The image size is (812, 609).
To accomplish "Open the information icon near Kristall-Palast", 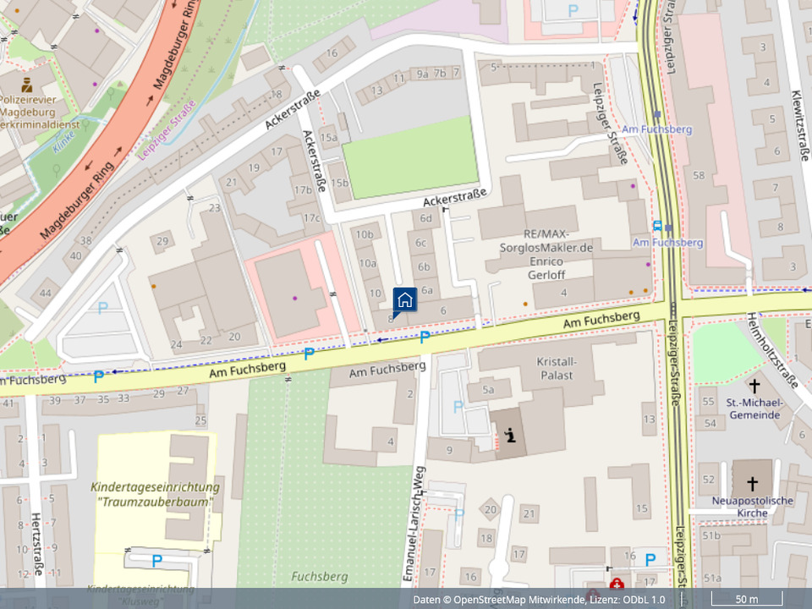I will click(509, 436).
